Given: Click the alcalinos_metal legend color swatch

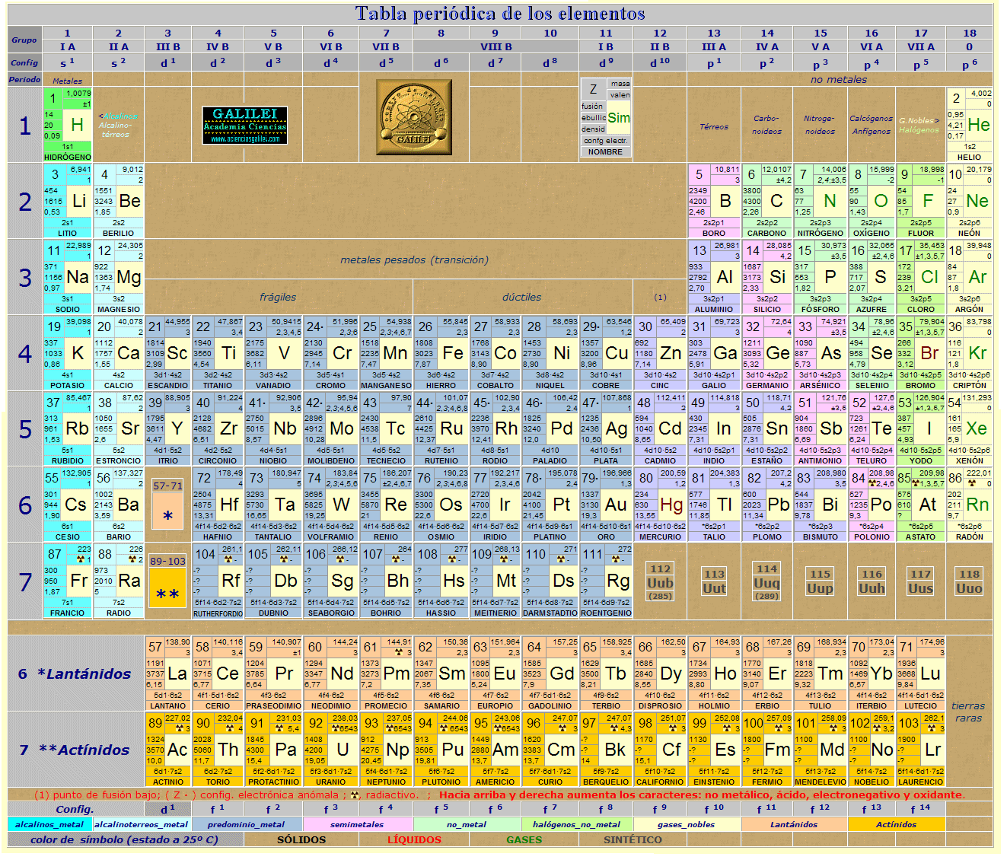Looking at the screenshot, I should [x=50, y=824].
